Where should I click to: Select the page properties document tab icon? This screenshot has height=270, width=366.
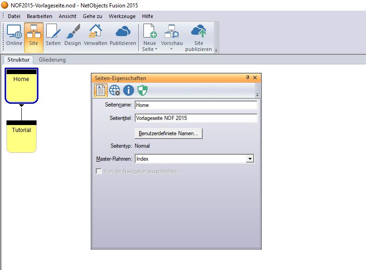click(x=100, y=90)
